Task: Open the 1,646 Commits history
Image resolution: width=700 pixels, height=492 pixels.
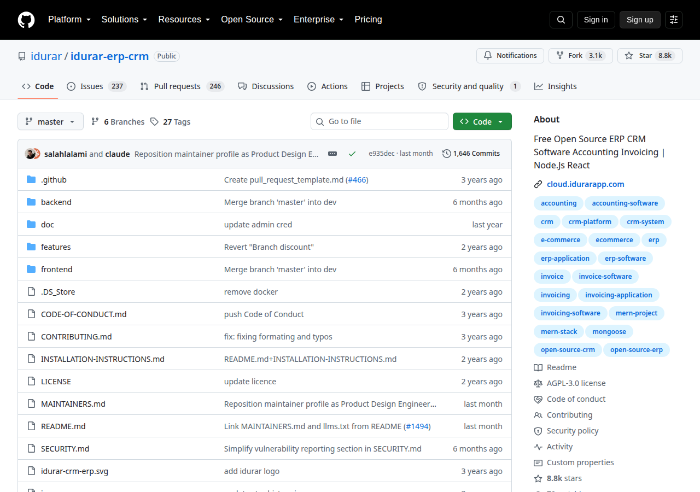Action: (x=471, y=154)
